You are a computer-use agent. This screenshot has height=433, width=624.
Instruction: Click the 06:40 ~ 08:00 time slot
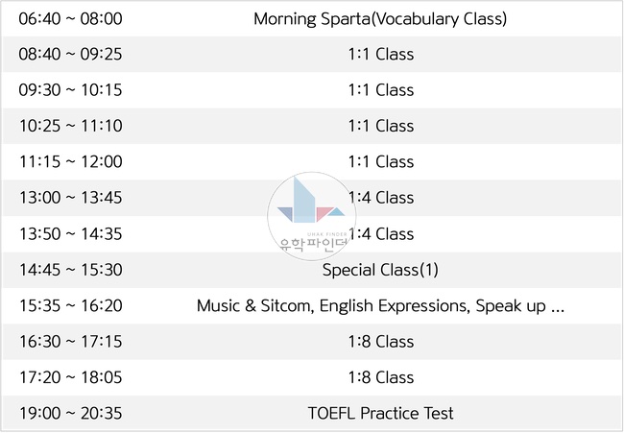click(70, 18)
